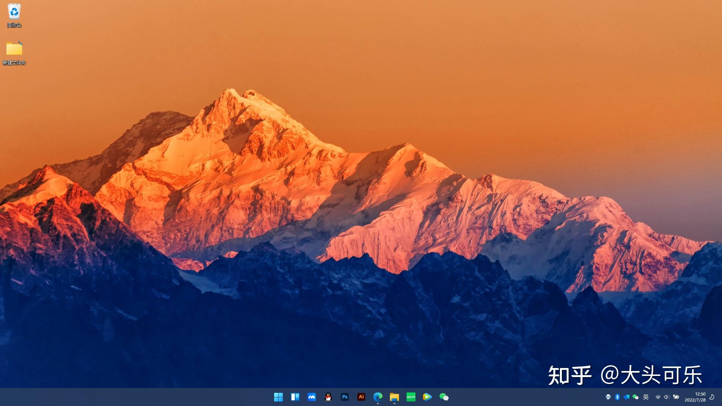Select the Recycle Bin desktop icon
Screen dimensions: 722x406
click(x=14, y=15)
